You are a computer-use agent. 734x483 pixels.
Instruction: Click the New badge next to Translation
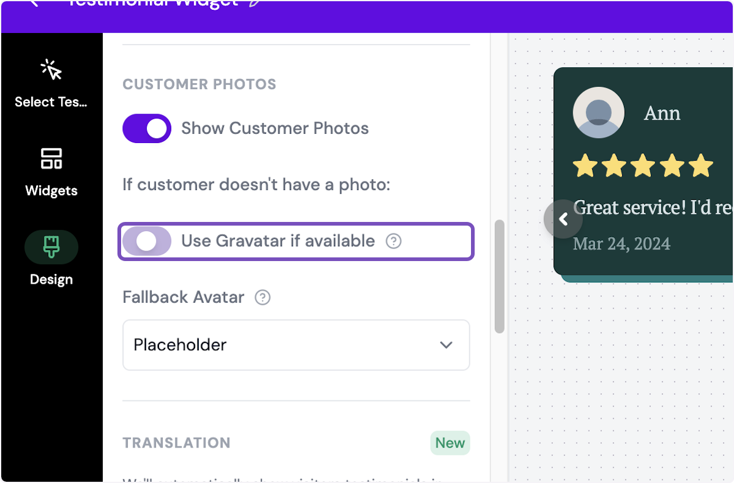450,443
